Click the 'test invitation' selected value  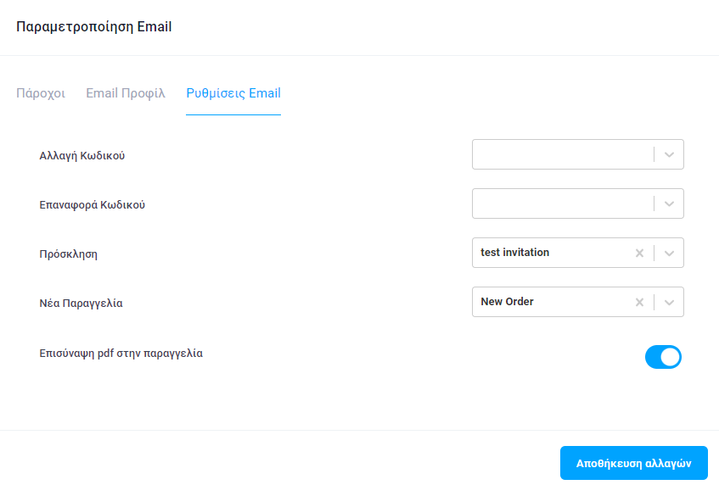point(514,253)
